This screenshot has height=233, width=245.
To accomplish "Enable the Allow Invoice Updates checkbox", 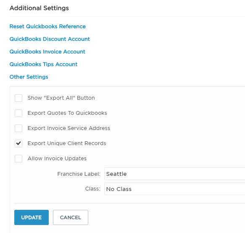I will coord(18,159).
